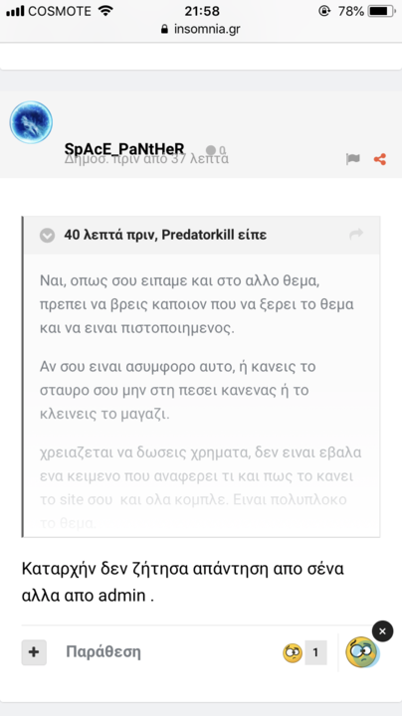Select the confused face reaction button
Viewport: 402px width, 716px height.
(361, 652)
